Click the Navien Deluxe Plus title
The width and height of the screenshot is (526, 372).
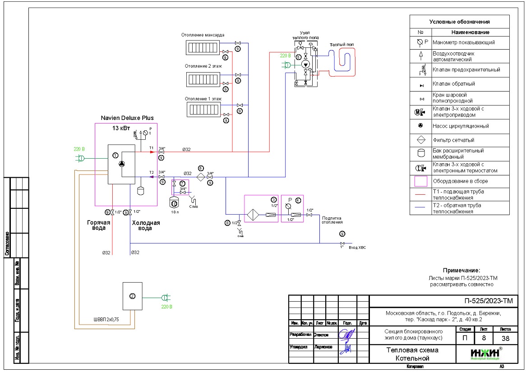127,118
